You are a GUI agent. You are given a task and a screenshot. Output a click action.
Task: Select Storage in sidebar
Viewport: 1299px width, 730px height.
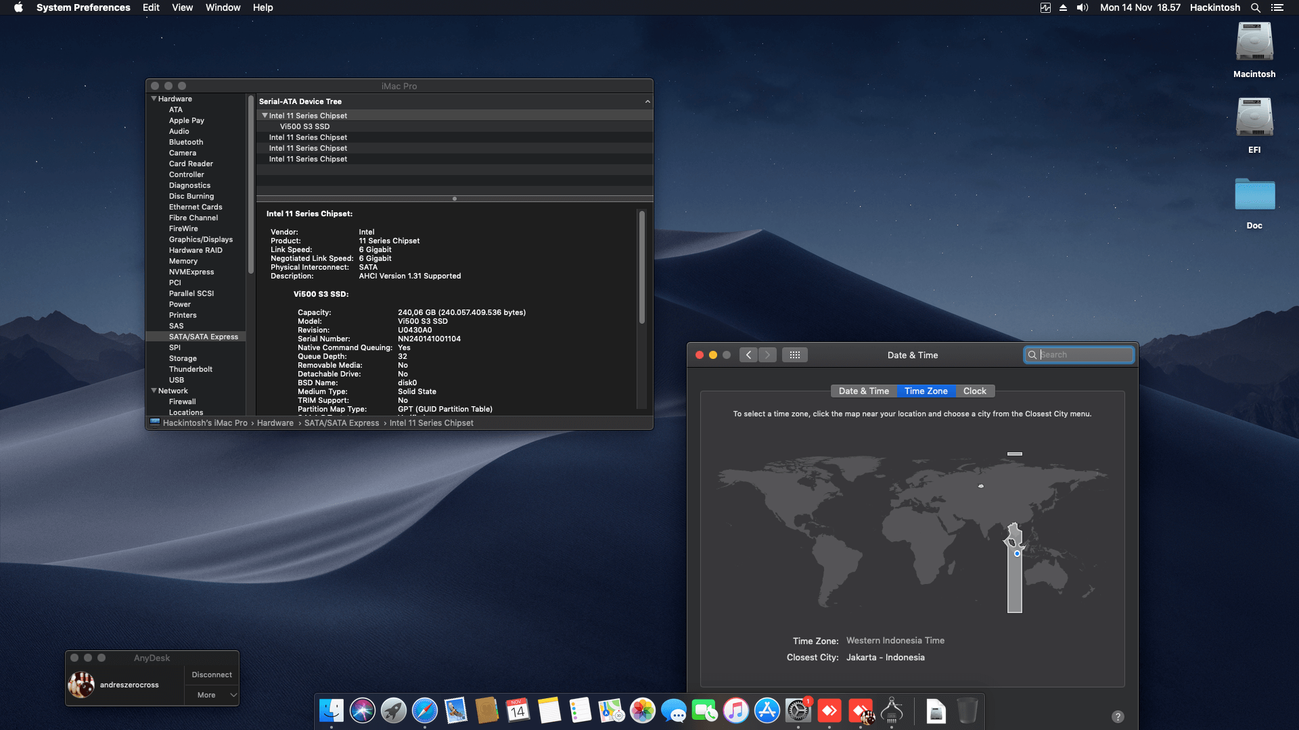(x=183, y=358)
